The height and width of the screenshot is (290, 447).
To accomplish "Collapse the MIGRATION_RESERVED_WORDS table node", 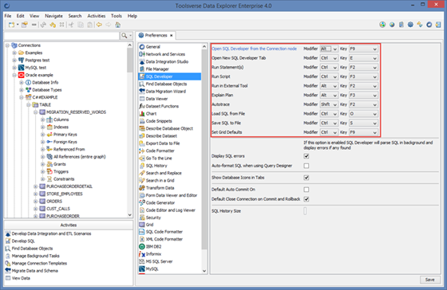I will pyautogui.click(x=36, y=112).
